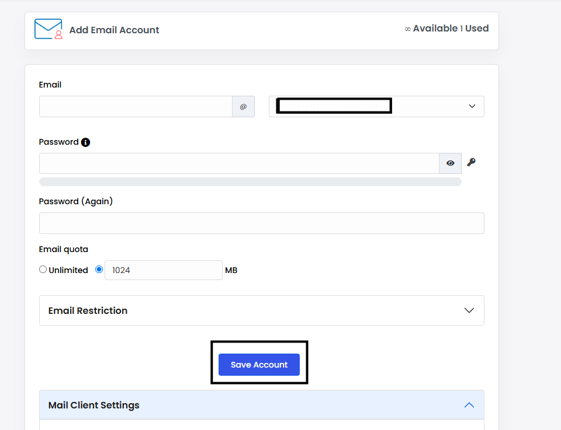The width and height of the screenshot is (561, 430).
Task: Click the key icon to generate a password
Action: coord(471,163)
